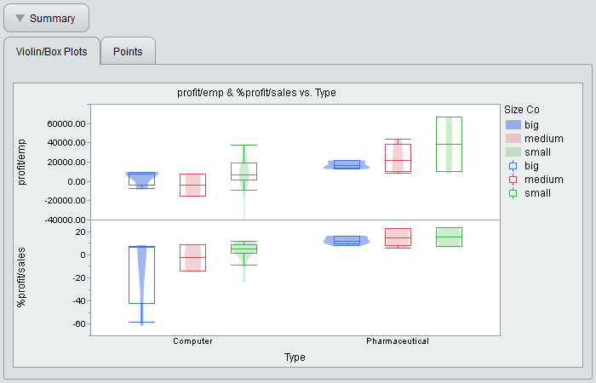Viewport: 596px width, 383px height.
Task: Click the Pharmaceutical category axis label
Action: (397, 341)
